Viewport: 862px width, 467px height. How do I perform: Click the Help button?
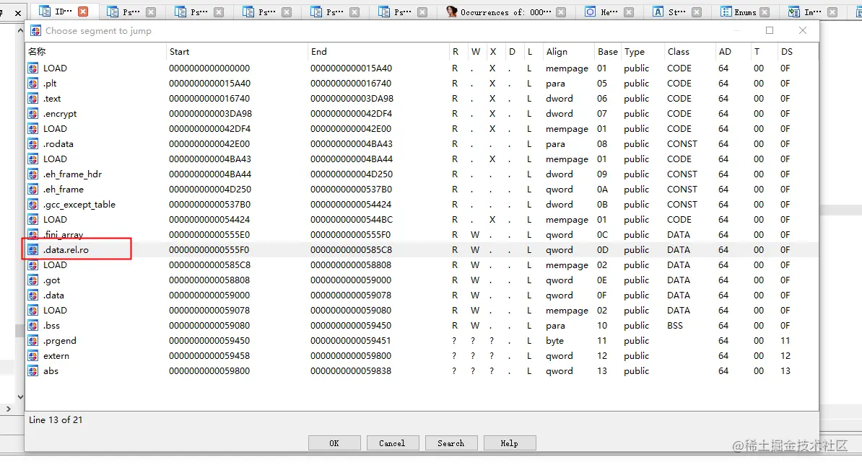(510, 443)
